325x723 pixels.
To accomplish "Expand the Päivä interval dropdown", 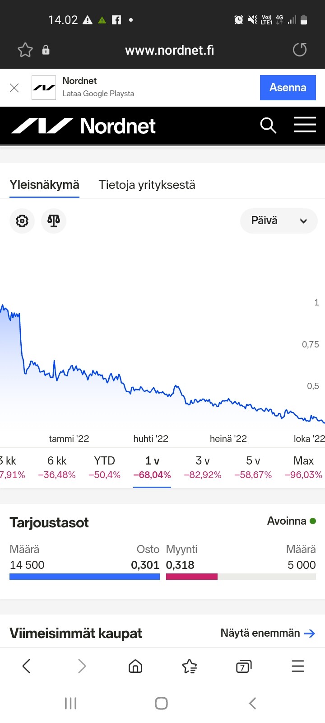I will (279, 221).
